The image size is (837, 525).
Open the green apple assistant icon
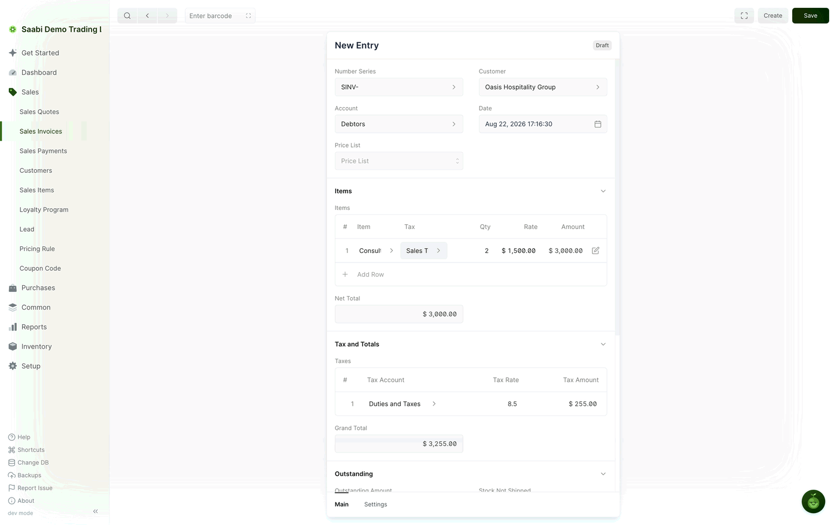[x=813, y=502]
